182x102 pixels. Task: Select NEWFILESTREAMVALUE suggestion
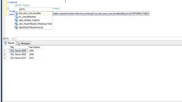[34, 27]
